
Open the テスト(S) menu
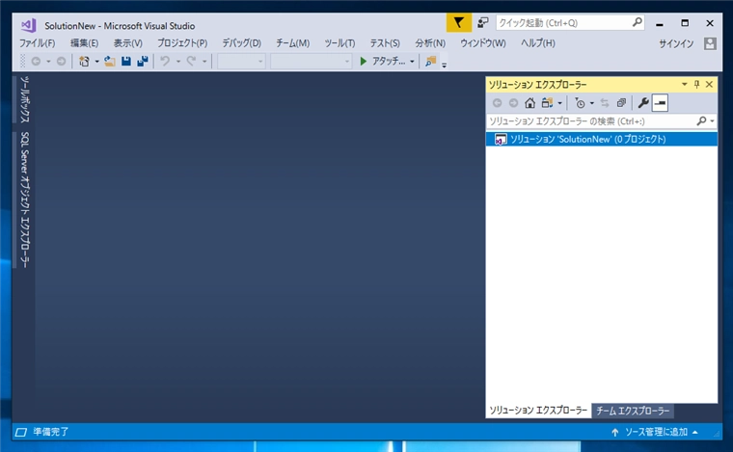click(385, 43)
